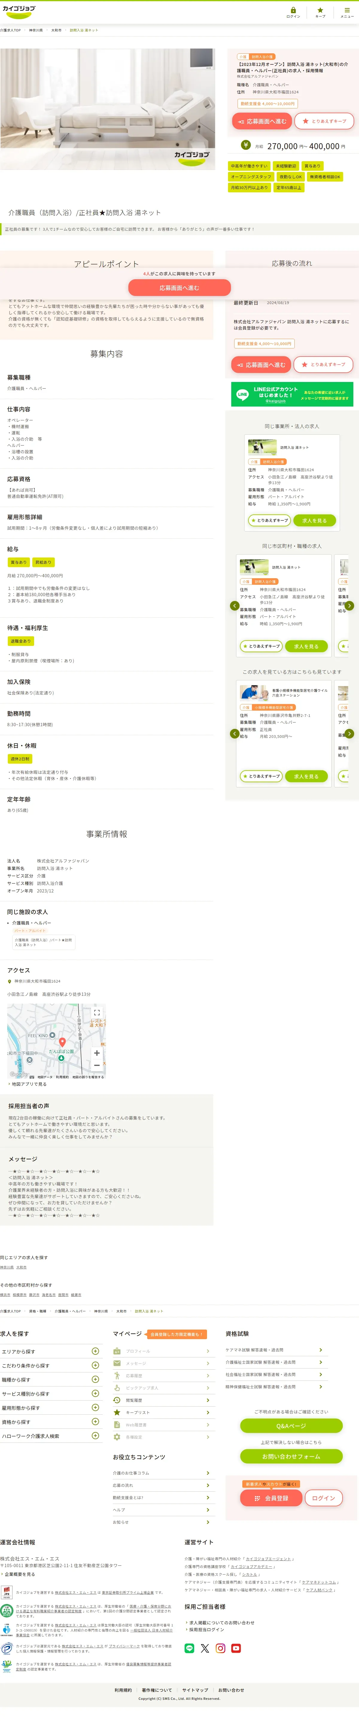Zoom out on the map with minus

97,1065
